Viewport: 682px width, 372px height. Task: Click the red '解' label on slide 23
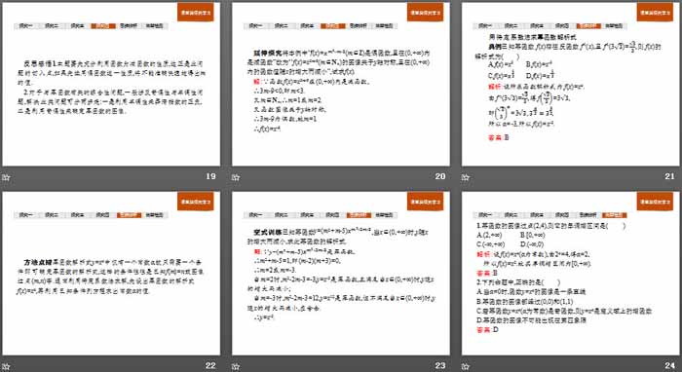click(256, 251)
